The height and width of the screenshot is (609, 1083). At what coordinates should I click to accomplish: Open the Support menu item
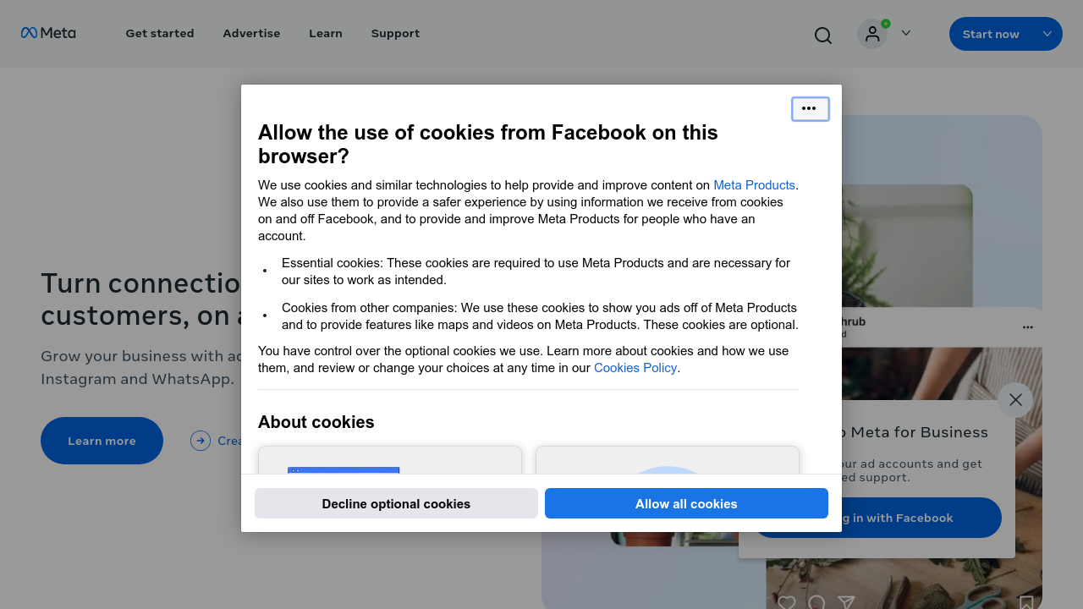pos(395,33)
